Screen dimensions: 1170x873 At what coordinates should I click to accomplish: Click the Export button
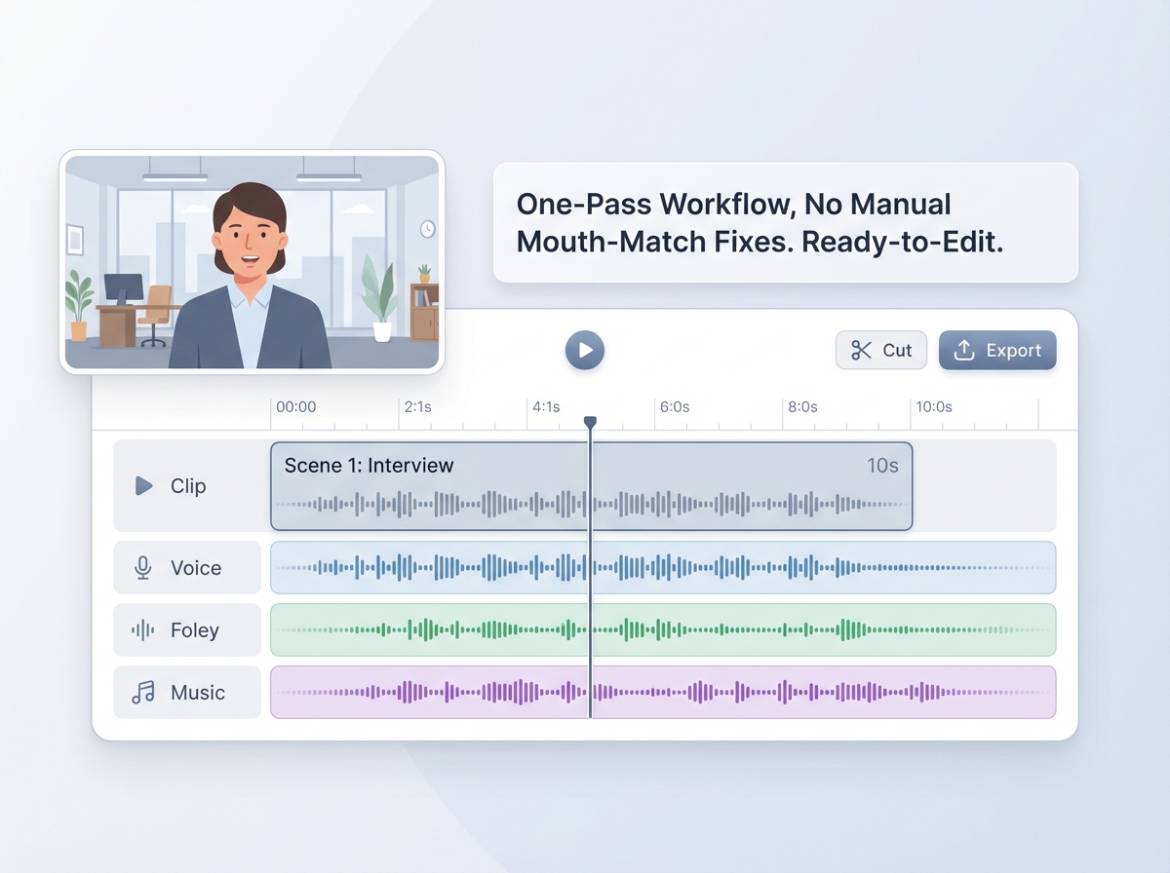(997, 350)
